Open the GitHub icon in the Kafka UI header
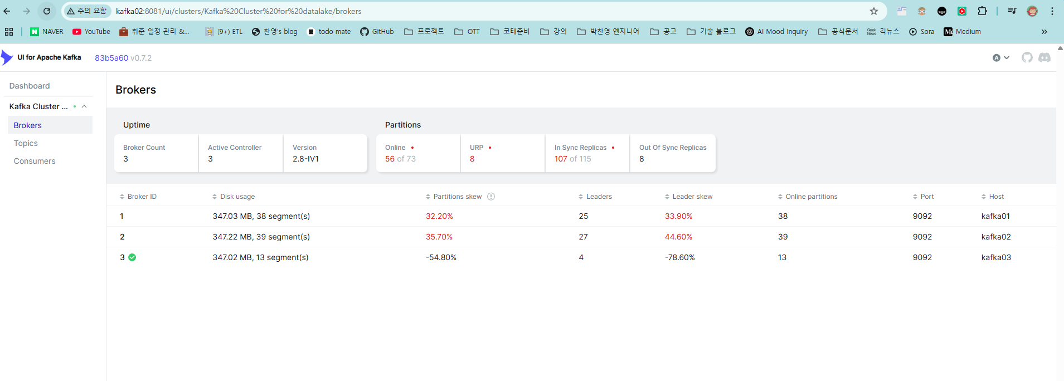The width and height of the screenshot is (1064, 381). point(1027,57)
